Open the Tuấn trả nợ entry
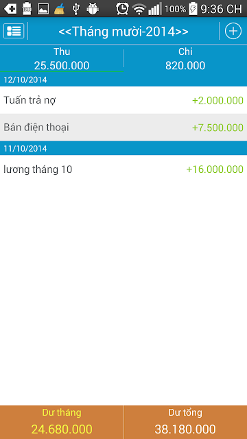The height and width of the screenshot is (439, 247). [x=123, y=100]
